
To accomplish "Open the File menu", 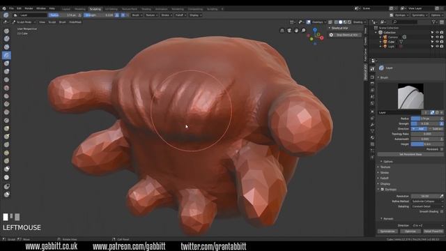I will coord(11,8).
